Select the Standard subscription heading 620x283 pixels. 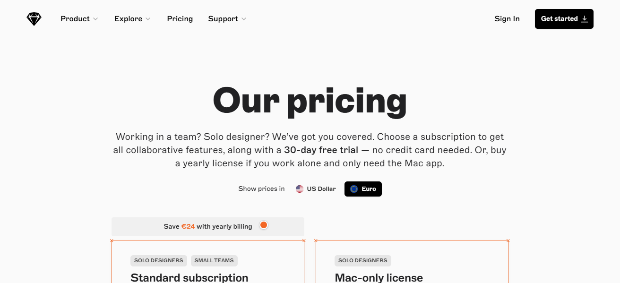(189, 277)
